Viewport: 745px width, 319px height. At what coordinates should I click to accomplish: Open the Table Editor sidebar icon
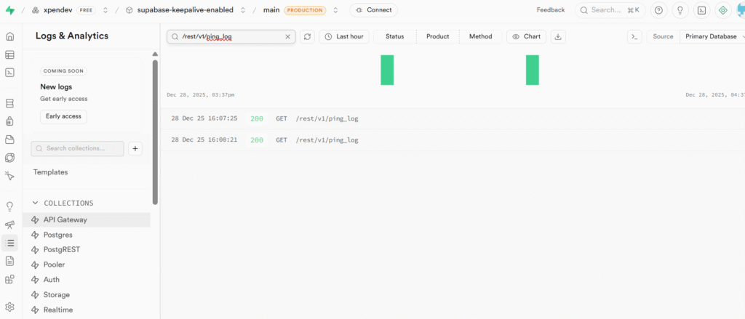10,54
